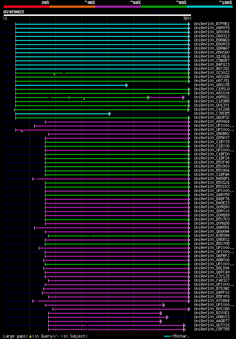Click the purple bar for UniRef100_B4DQP1
The image size is (236, 339).
pyautogui.click(x=111, y=179)
